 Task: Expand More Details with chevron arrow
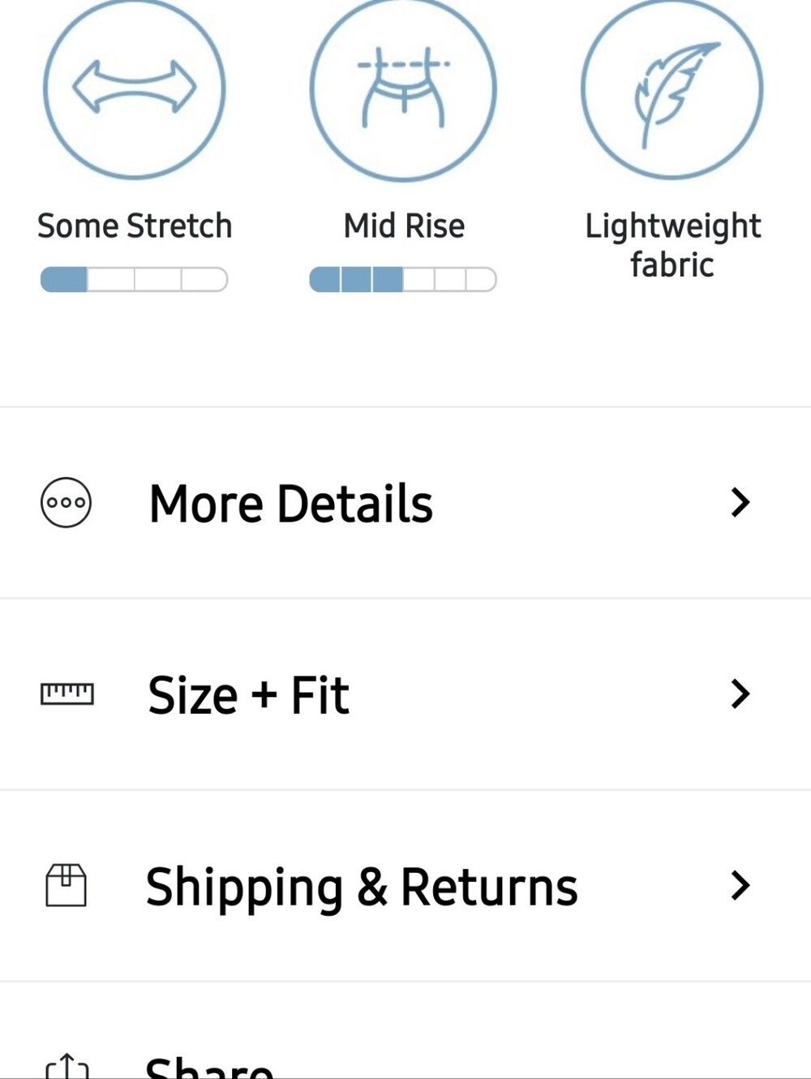740,502
